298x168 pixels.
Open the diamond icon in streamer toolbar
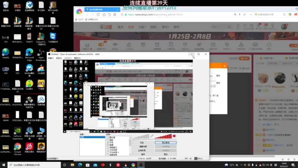185,44
